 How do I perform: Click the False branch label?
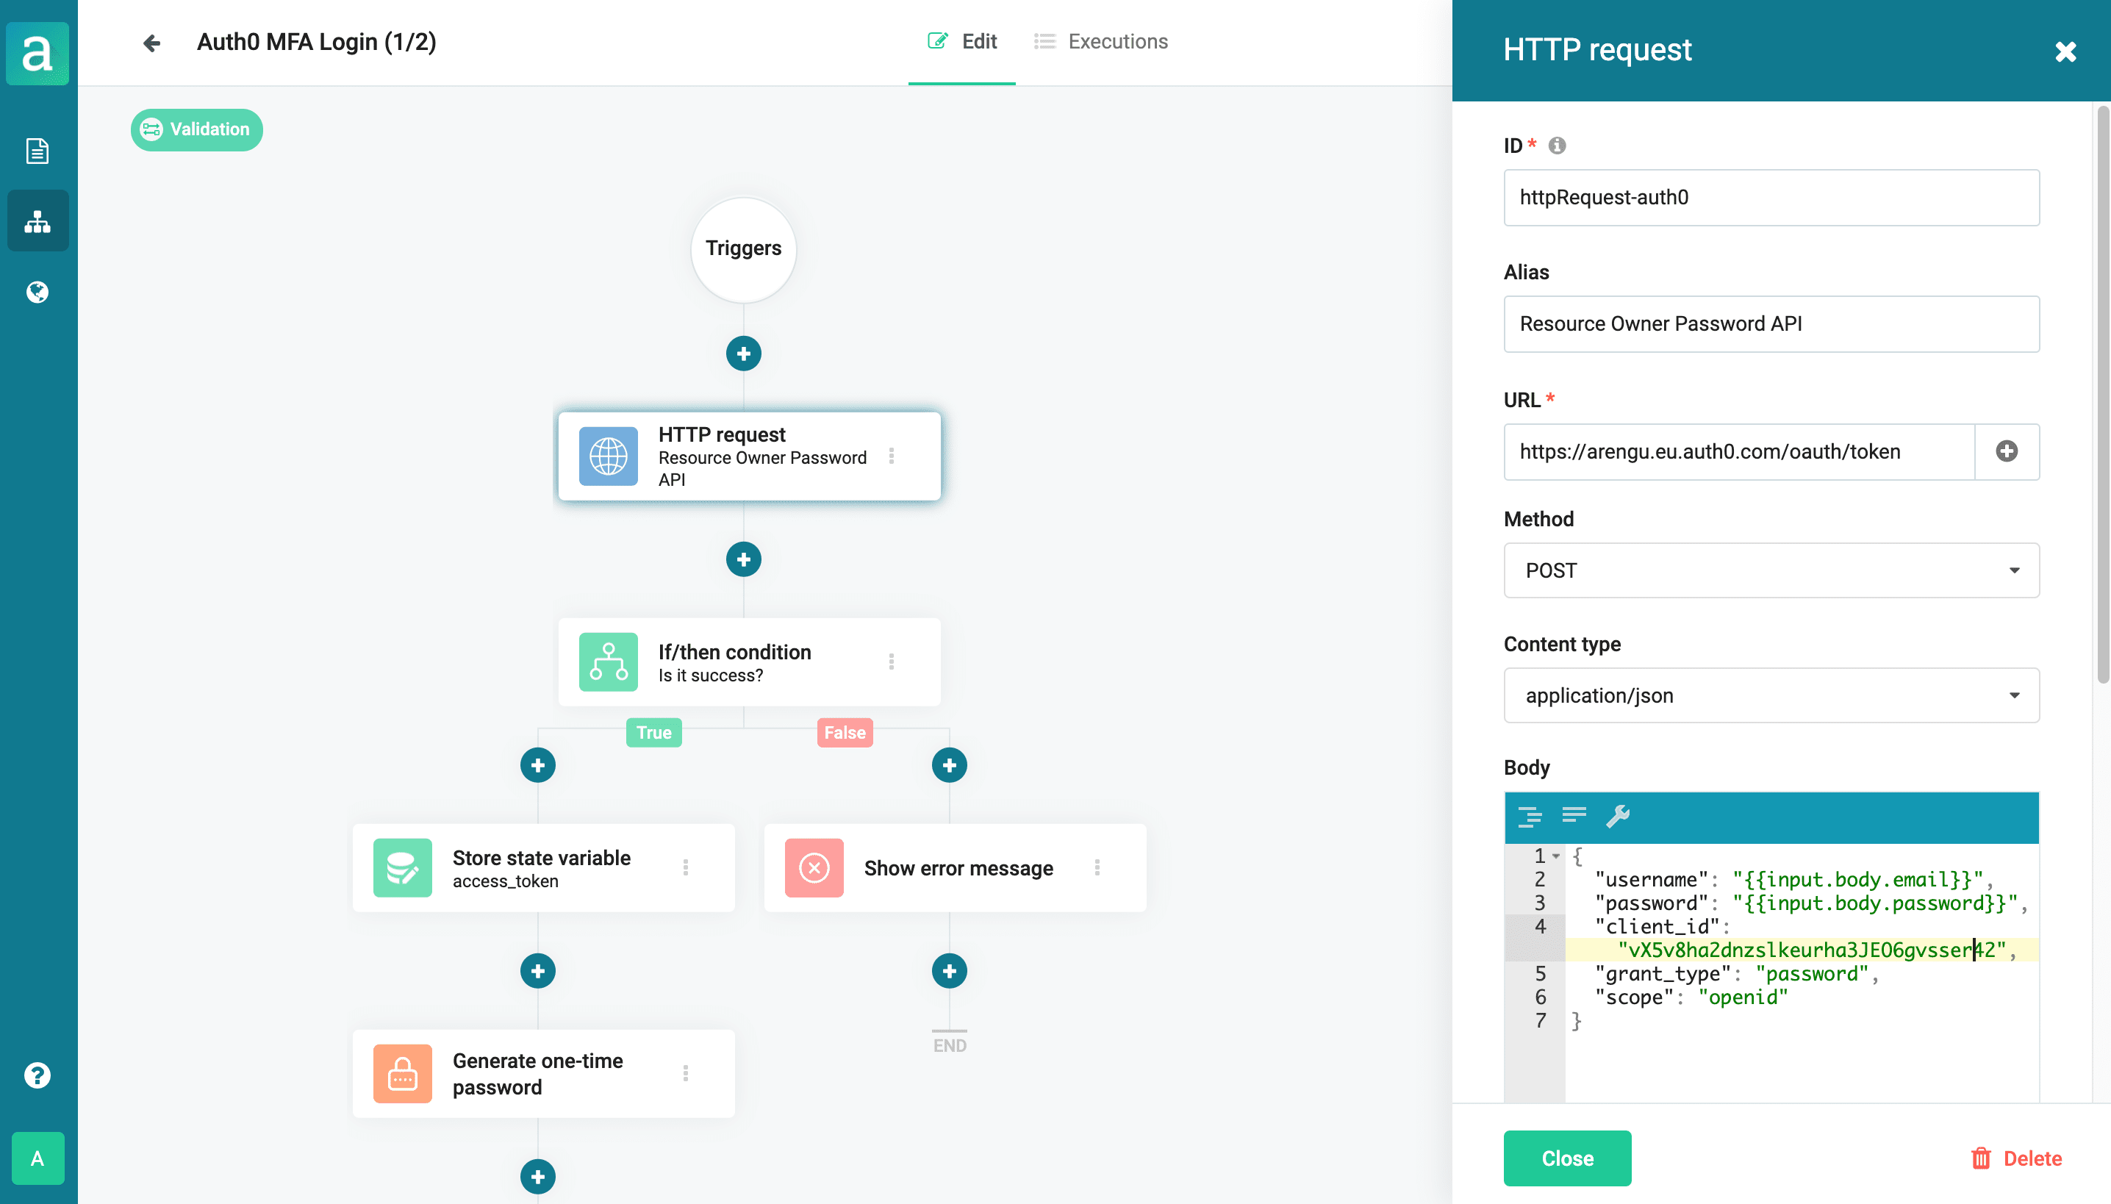[845, 733]
